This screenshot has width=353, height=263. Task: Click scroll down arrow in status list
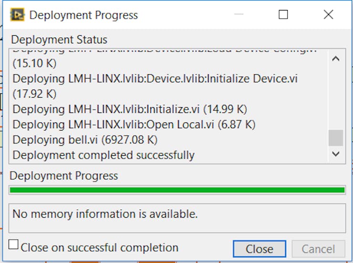point(336,154)
